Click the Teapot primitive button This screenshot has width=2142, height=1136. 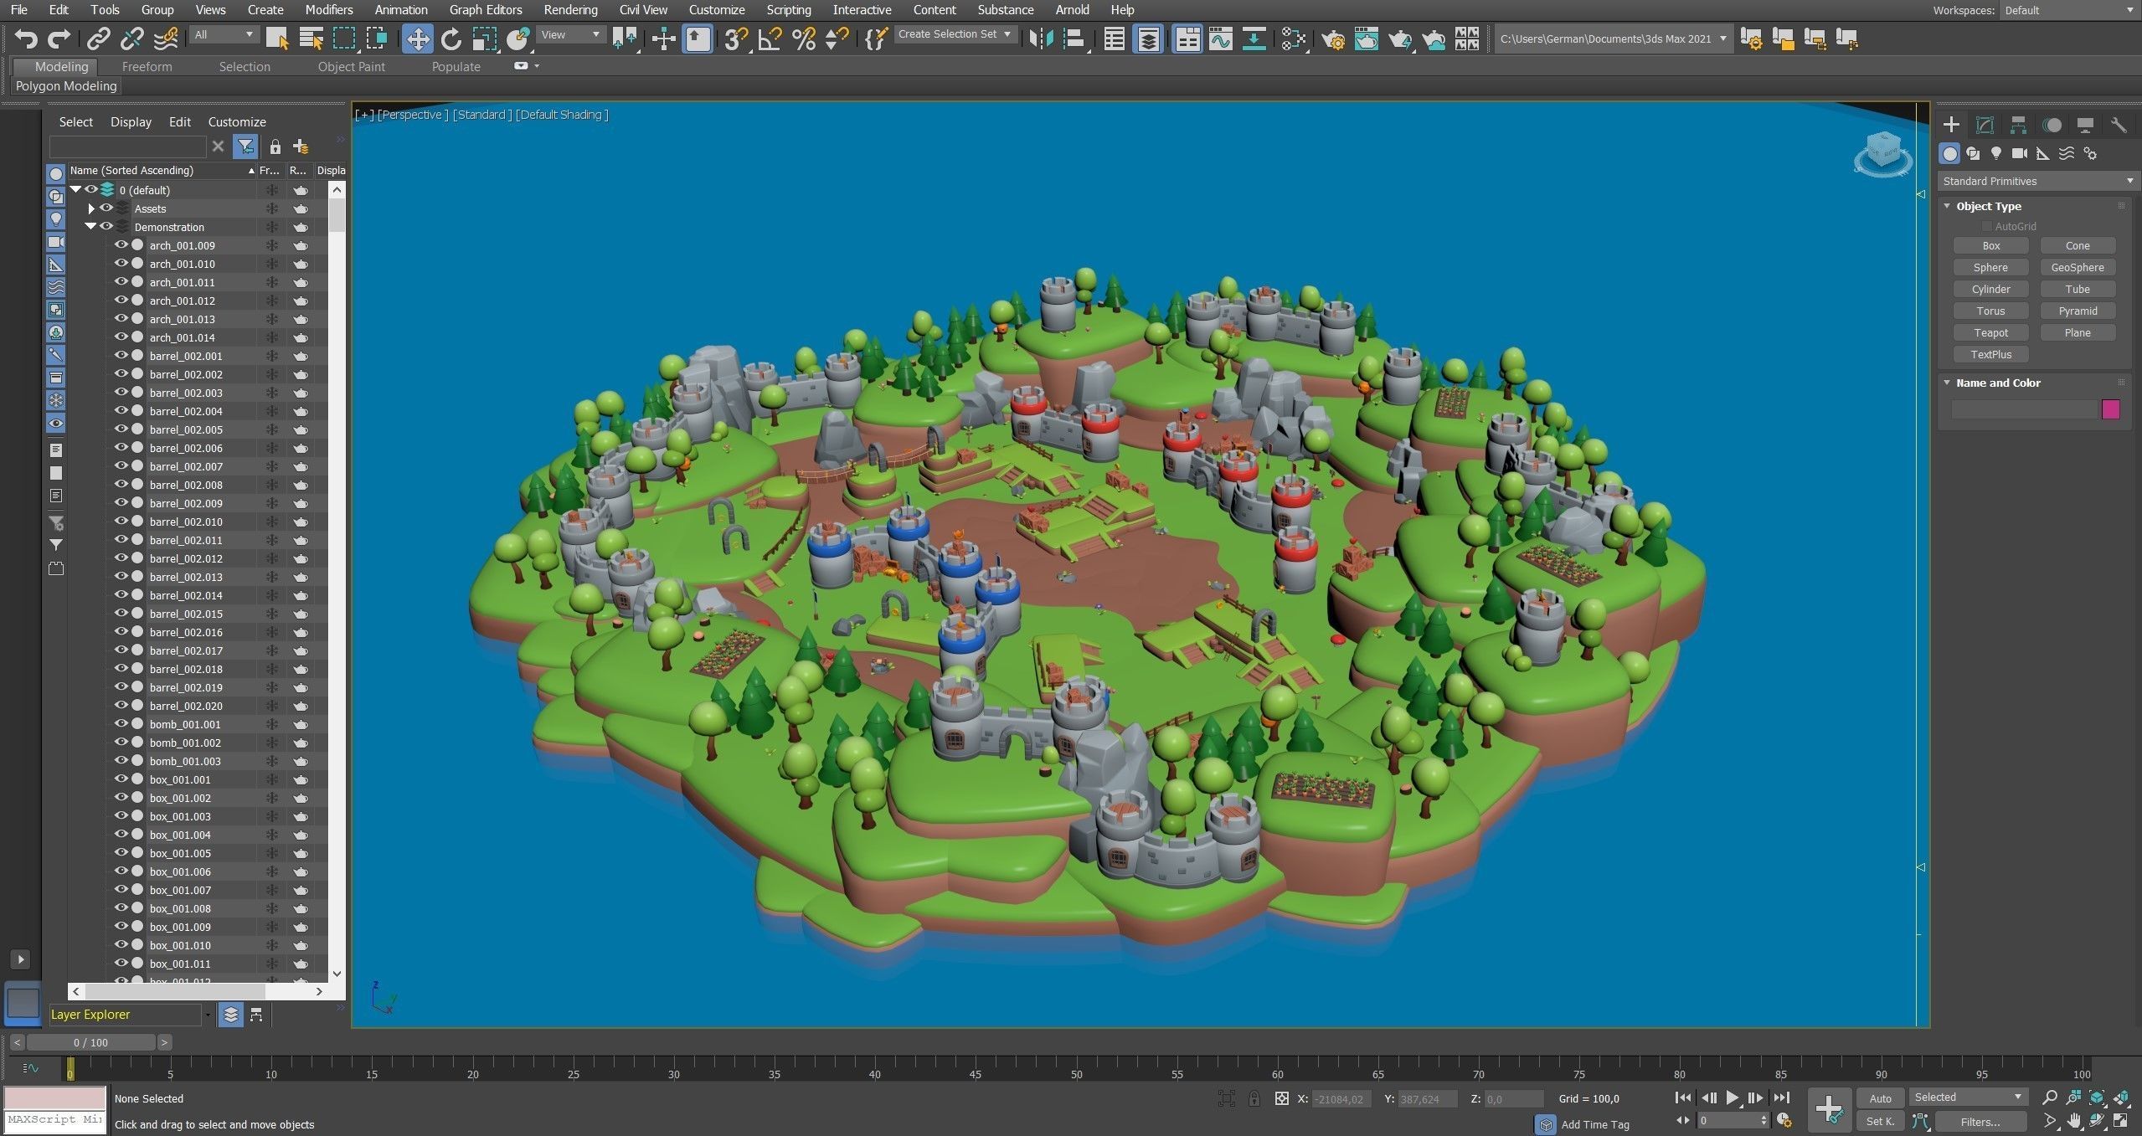pyautogui.click(x=1990, y=332)
